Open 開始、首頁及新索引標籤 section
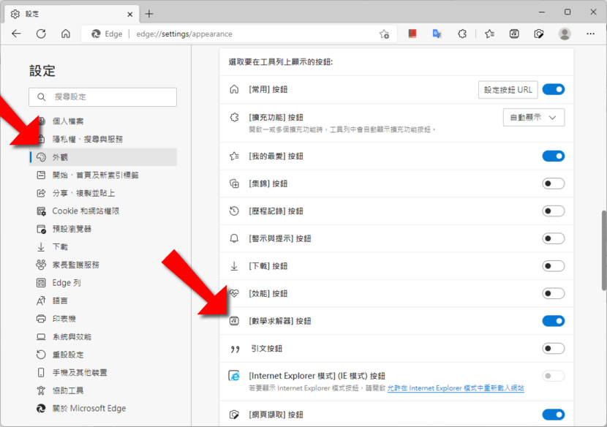The image size is (607, 427). (103, 175)
